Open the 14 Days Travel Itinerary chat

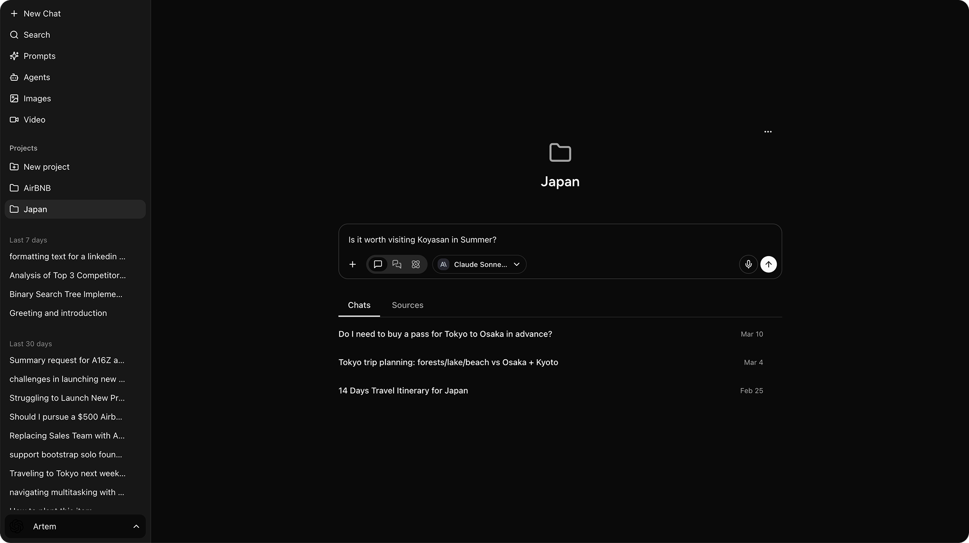pos(403,390)
